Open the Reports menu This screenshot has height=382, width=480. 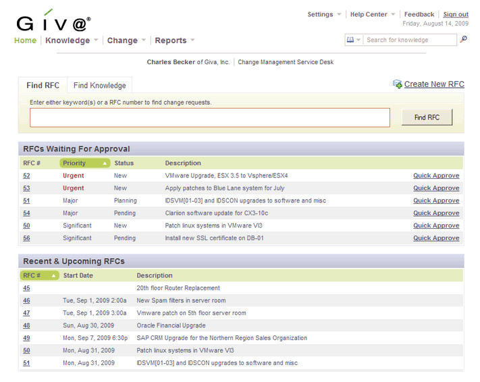171,40
